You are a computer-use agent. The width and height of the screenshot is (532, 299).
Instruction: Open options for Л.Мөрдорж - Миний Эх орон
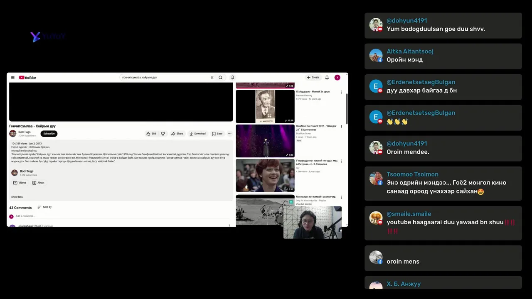(x=341, y=92)
